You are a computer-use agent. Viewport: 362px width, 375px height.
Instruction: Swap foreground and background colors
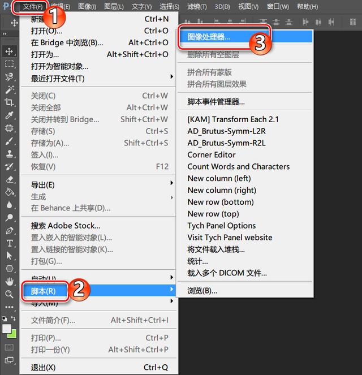point(14,318)
